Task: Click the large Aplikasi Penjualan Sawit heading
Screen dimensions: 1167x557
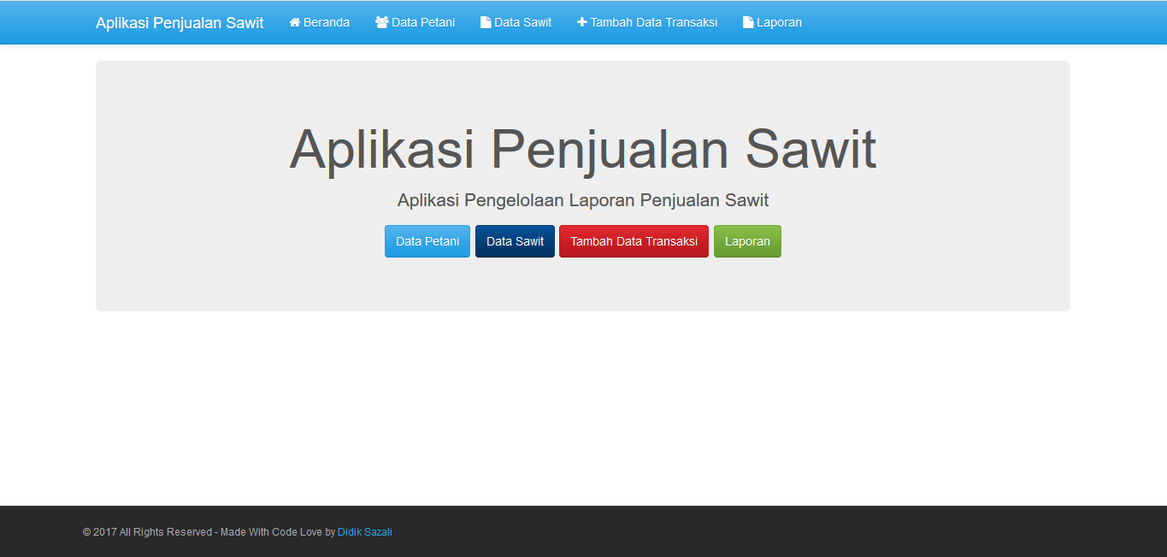Action: tap(583, 147)
